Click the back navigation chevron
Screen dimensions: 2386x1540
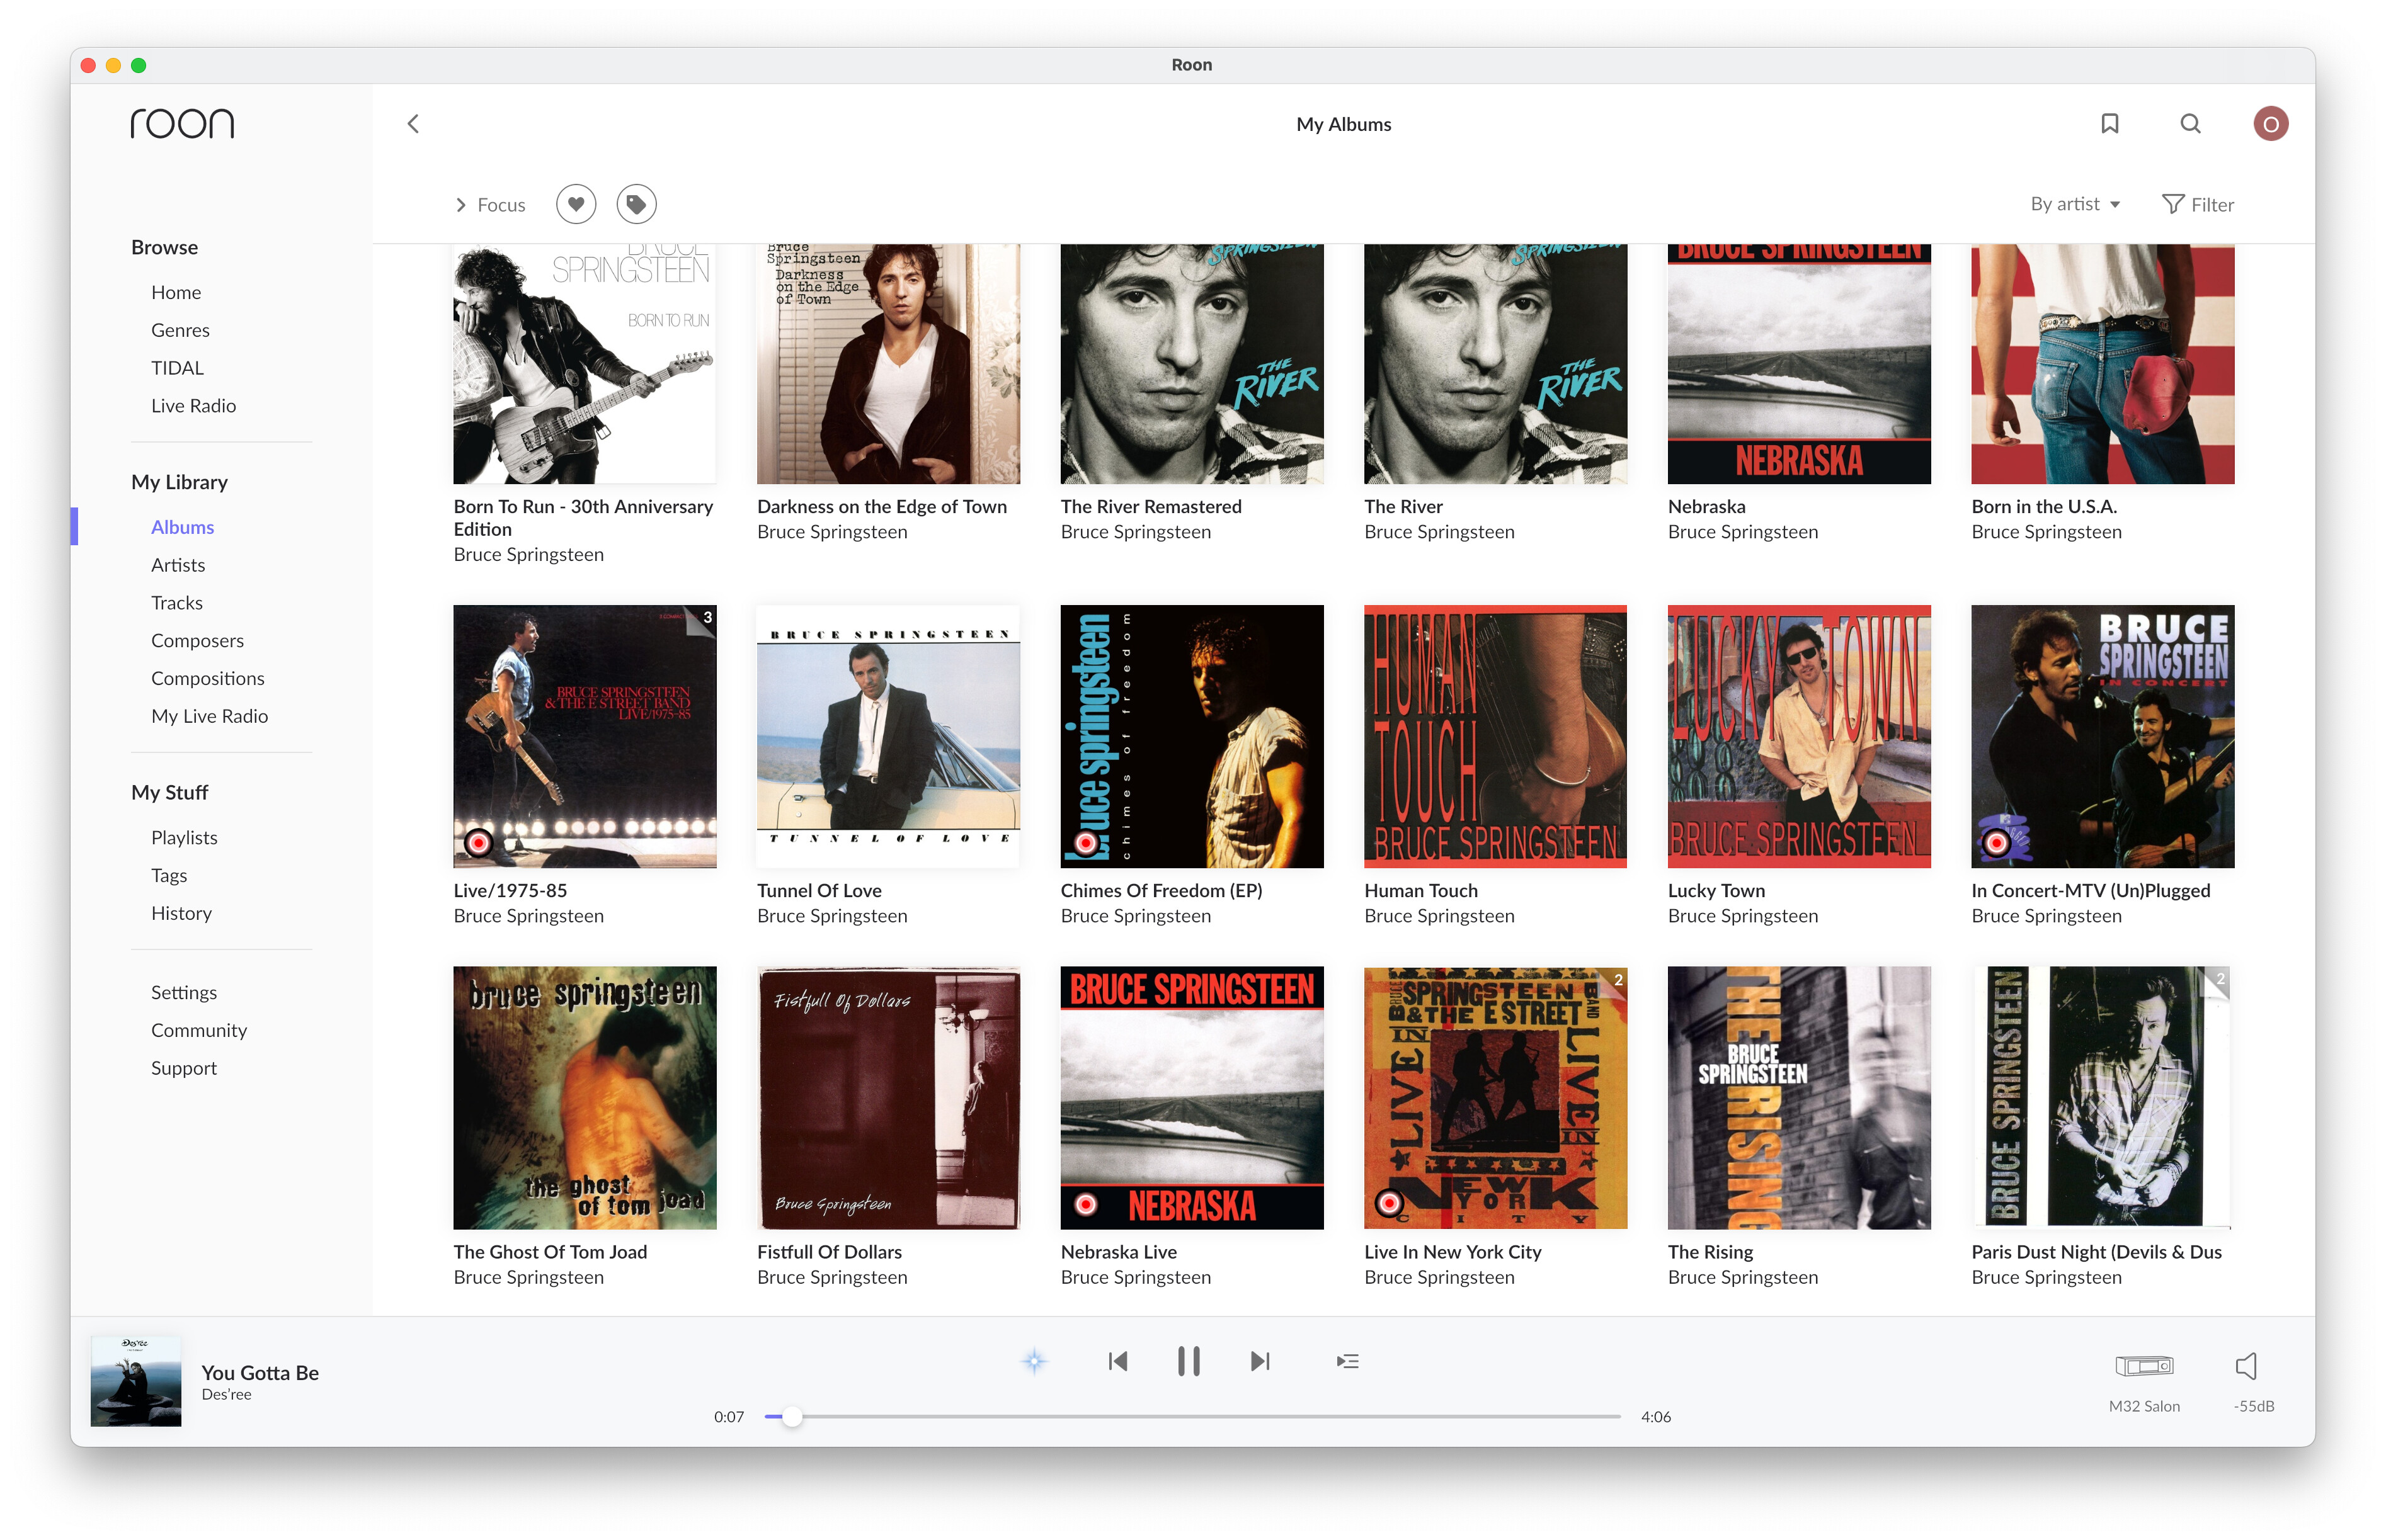[x=414, y=123]
